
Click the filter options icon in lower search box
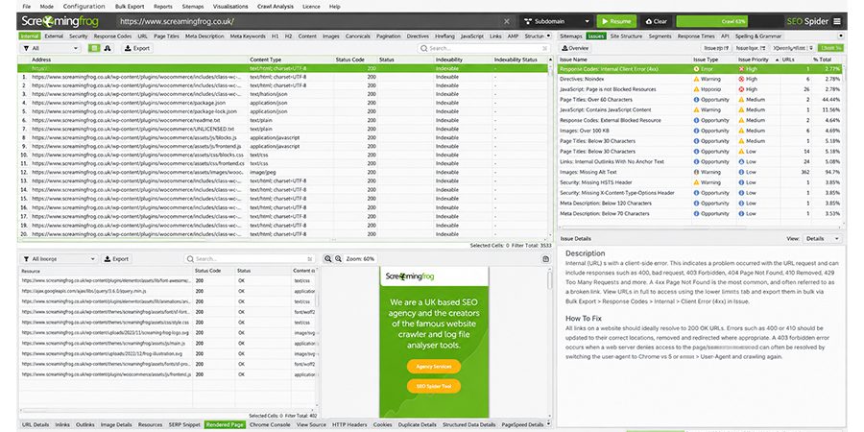pos(310,259)
